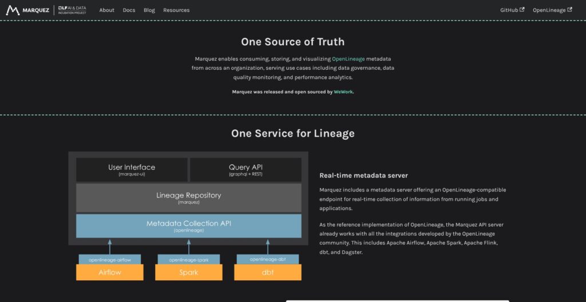The height and width of the screenshot is (302, 586).
Task: Open the Docs nav item
Action: coord(129,10)
